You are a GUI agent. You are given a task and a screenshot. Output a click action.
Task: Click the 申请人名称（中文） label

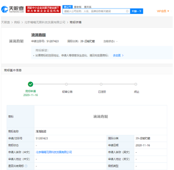(x=19, y=152)
